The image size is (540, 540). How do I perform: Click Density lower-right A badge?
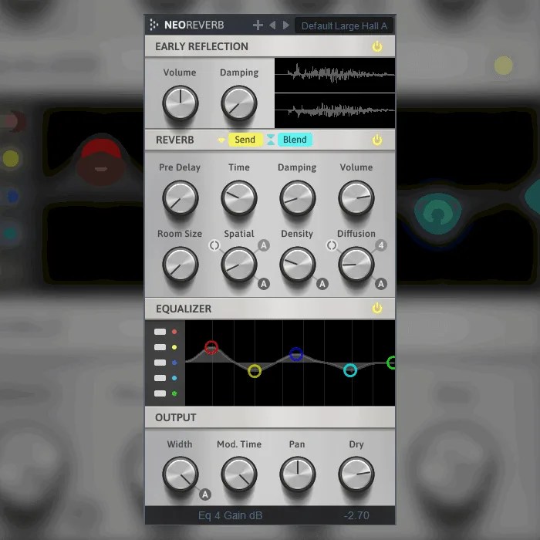pos(322,284)
